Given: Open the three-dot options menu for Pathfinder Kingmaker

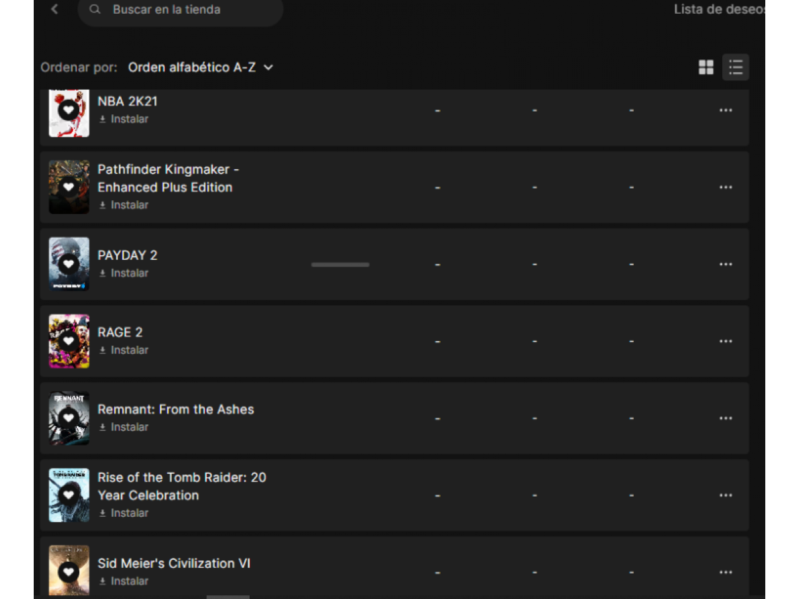Looking at the screenshot, I should (725, 187).
